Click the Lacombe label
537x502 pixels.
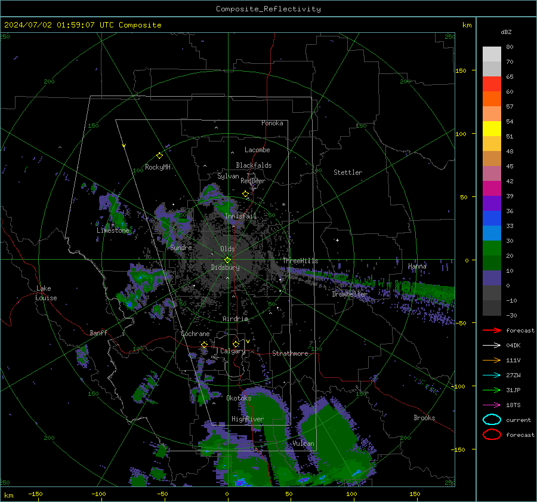point(257,150)
